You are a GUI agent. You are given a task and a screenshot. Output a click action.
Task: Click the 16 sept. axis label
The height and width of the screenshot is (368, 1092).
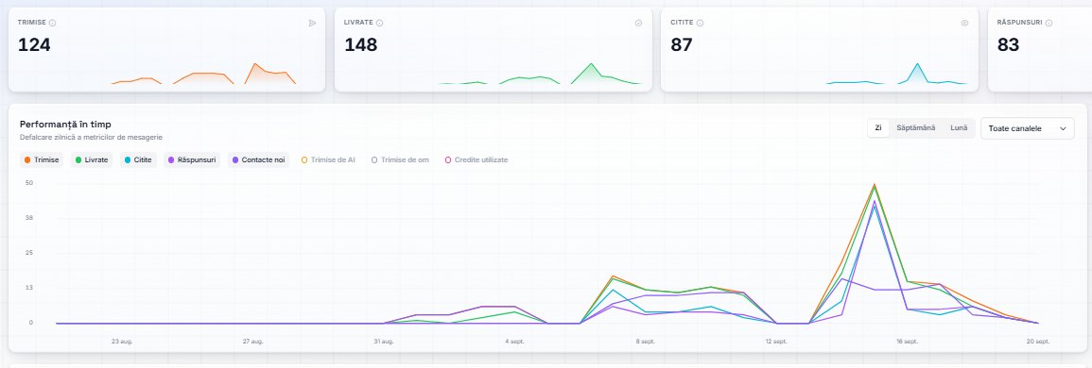[907, 342]
